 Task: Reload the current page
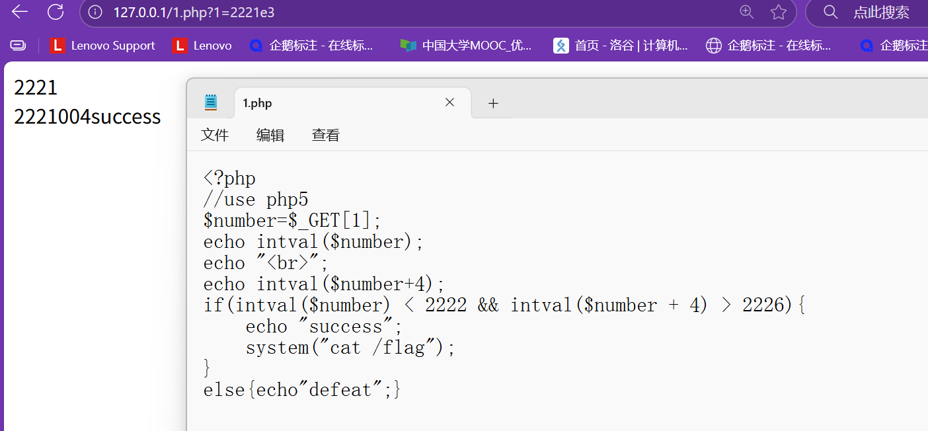click(56, 11)
